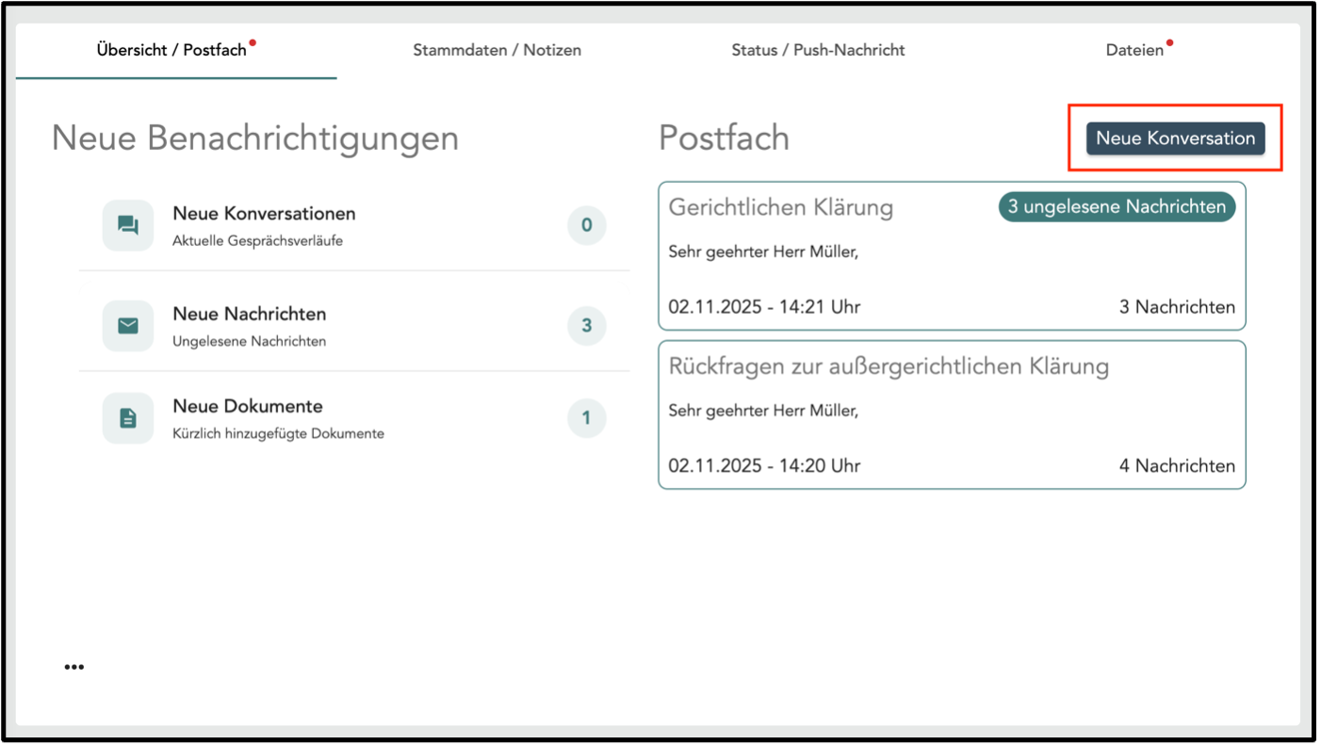This screenshot has height=745, width=1321.
Task: Click the red notification dot on Dateien tab
Action: click(x=1169, y=42)
